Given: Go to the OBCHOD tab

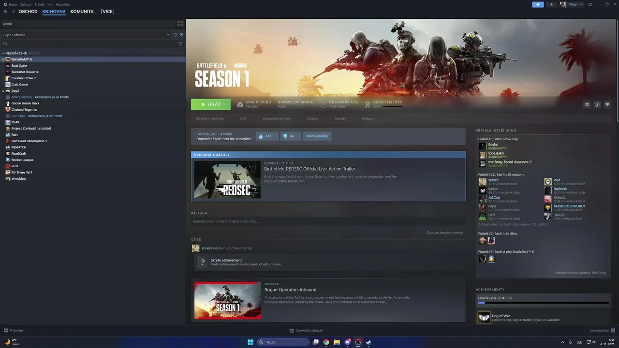Looking at the screenshot, I should tap(28, 12).
